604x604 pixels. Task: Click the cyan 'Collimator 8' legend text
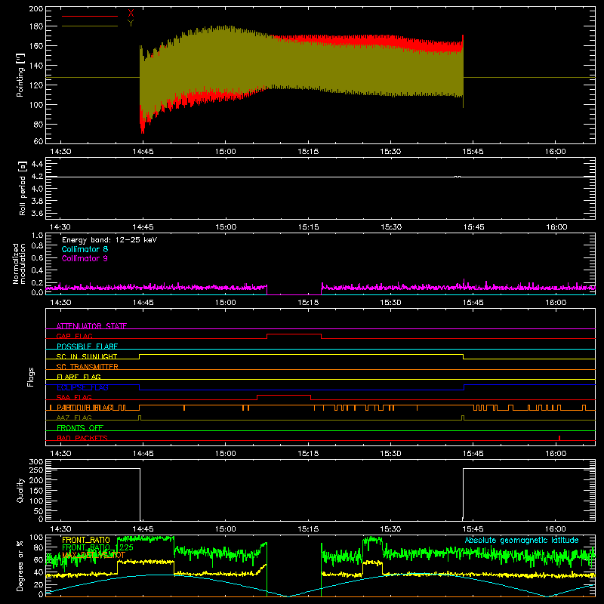(85, 249)
